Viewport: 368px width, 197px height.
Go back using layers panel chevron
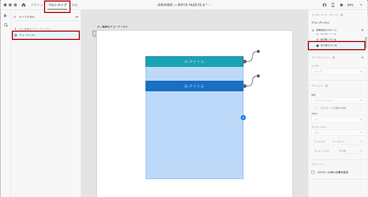[x=16, y=29]
